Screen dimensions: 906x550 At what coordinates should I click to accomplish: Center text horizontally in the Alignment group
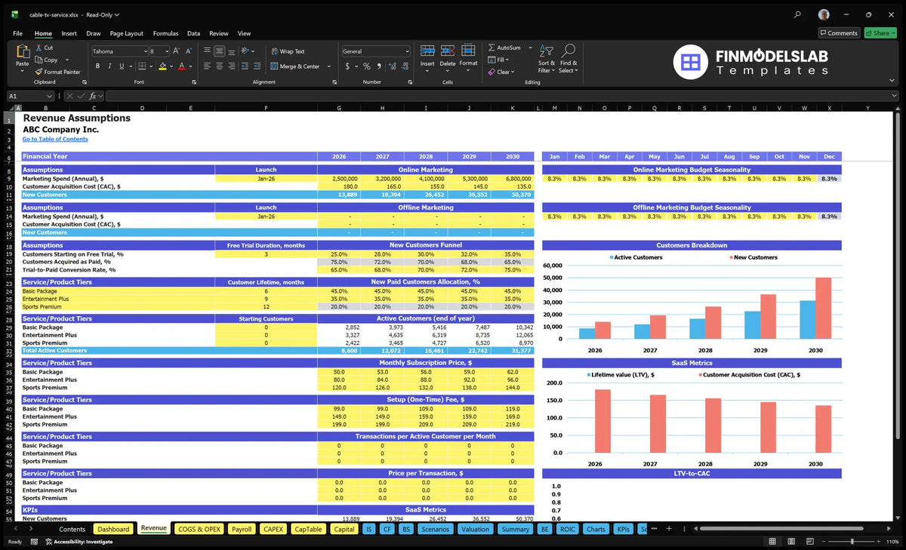coord(220,66)
